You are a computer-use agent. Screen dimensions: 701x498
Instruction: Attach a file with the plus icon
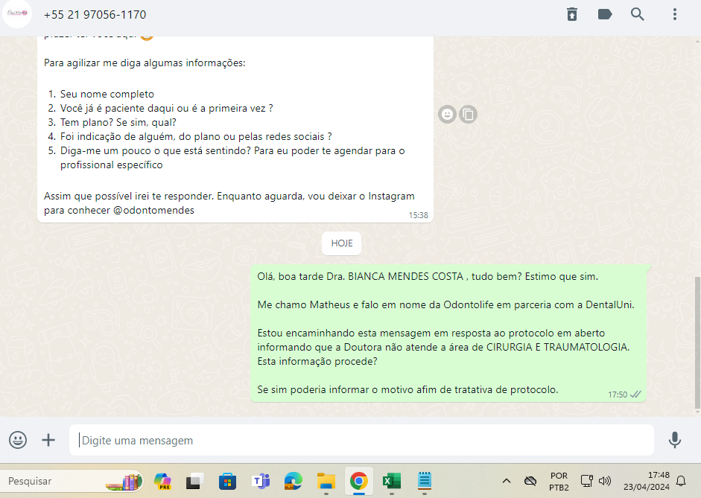[48, 440]
